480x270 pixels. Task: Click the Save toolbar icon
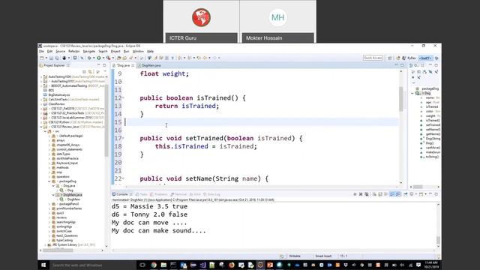pos(51,58)
